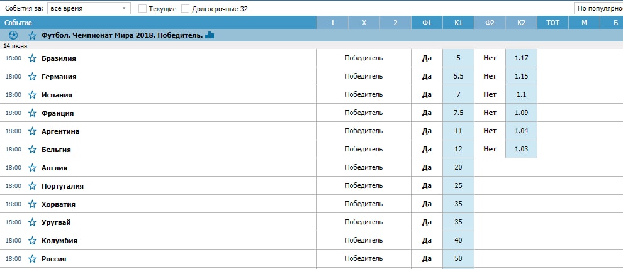Click the ТОТ column header
The height and width of the screenshot is (269, 623).
point(553,23)
